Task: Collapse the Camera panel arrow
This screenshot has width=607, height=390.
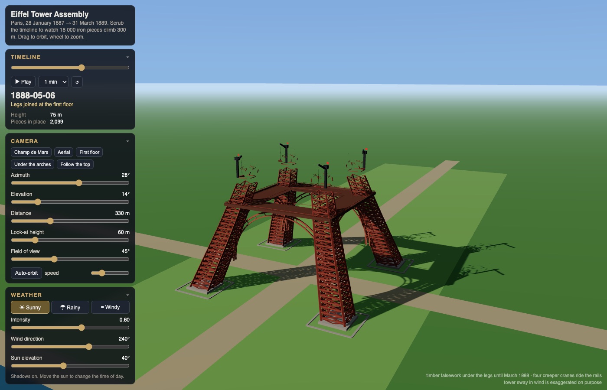Action: pos(127,141)
